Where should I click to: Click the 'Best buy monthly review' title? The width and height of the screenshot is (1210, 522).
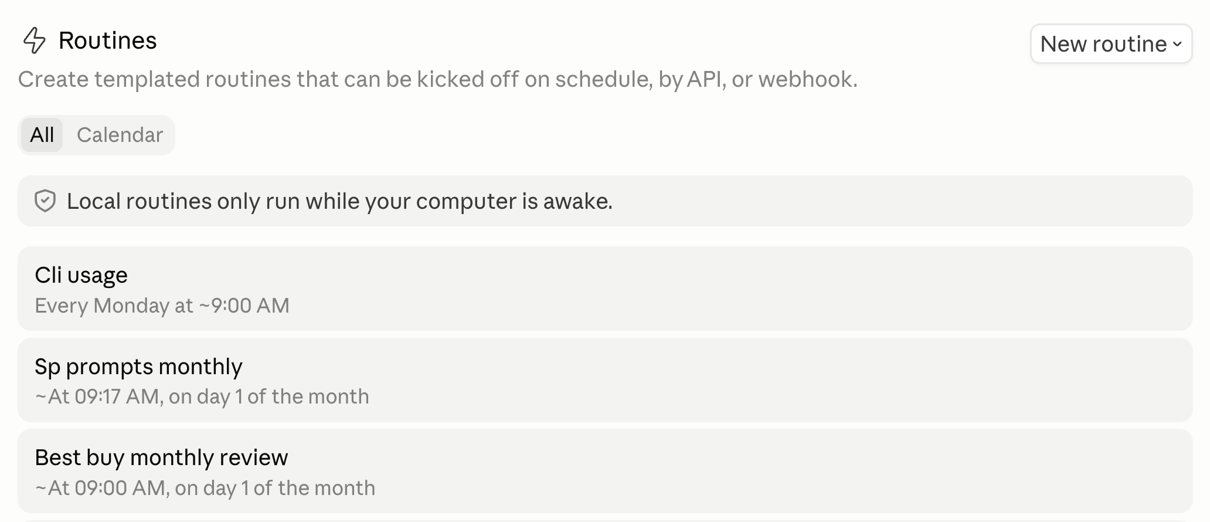click(x=161, y=457)
